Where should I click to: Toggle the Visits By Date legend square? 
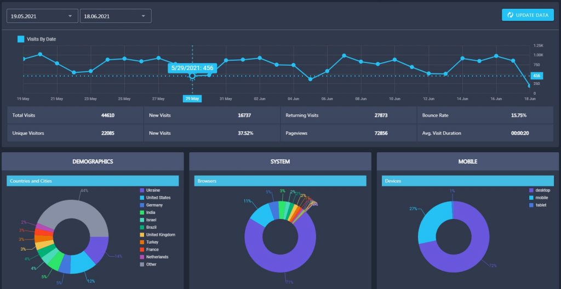(21, 39)
